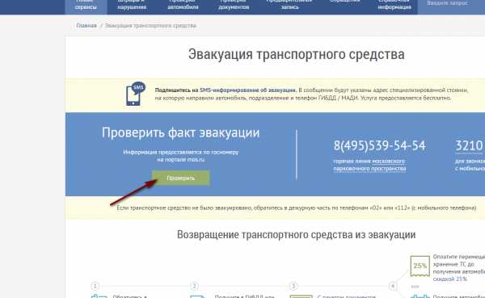
Task: Open the автомобиля menu item
Action: (183, 6)
